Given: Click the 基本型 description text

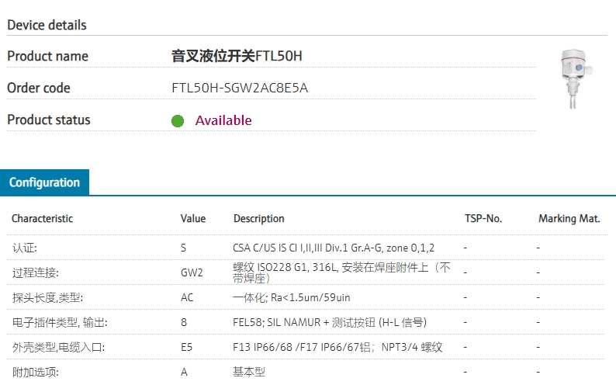Looking at the screenshot, I should tap(249, 372).
